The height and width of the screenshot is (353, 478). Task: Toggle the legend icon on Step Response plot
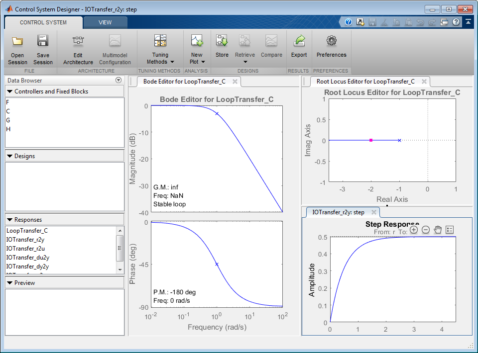coord(450,230)
